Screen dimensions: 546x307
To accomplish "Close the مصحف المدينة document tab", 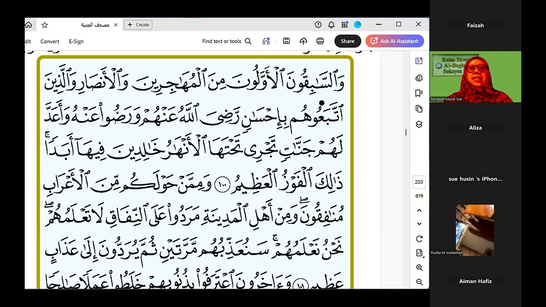I will pos(116,25).
